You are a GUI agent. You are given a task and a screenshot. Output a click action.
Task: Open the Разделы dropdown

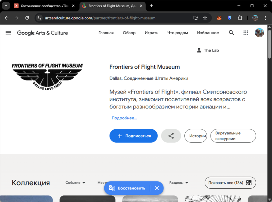[178, 183]
